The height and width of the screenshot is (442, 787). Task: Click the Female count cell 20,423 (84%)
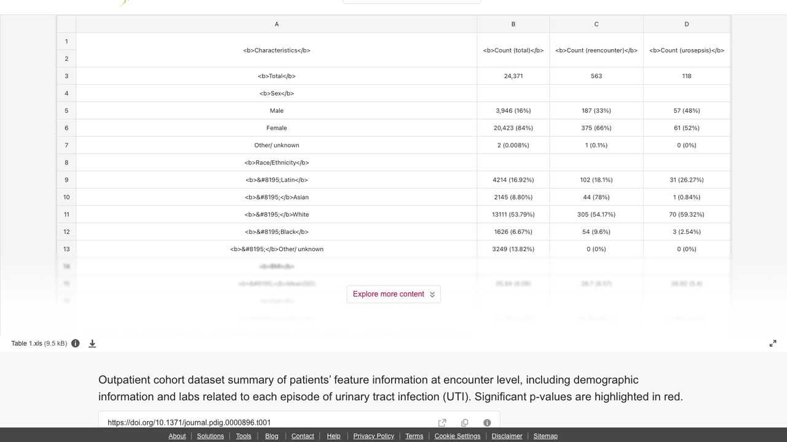point(513,128)
